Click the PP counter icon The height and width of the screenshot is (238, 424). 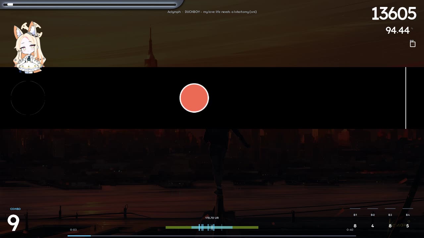pos(412,44)
